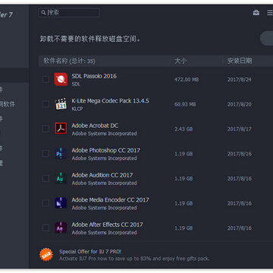Click the 2017/8/20 install date
The height and width of the screenshot is (273, 273).
pyautogui.click(x=240, y=105)
